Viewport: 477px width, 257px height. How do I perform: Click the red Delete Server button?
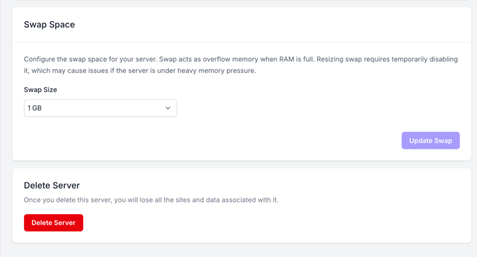click(54, 223)
